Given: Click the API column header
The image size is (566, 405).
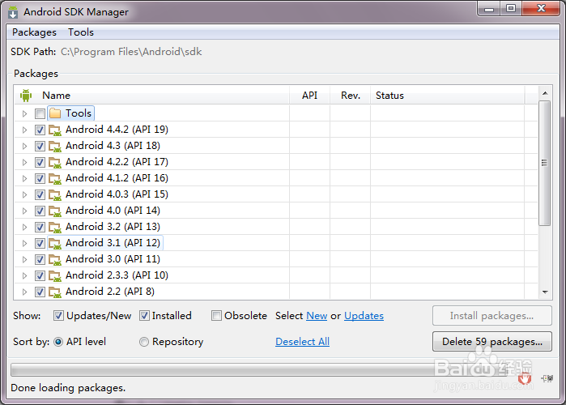Looking at the screenshot, I should [x=309, y=96].
